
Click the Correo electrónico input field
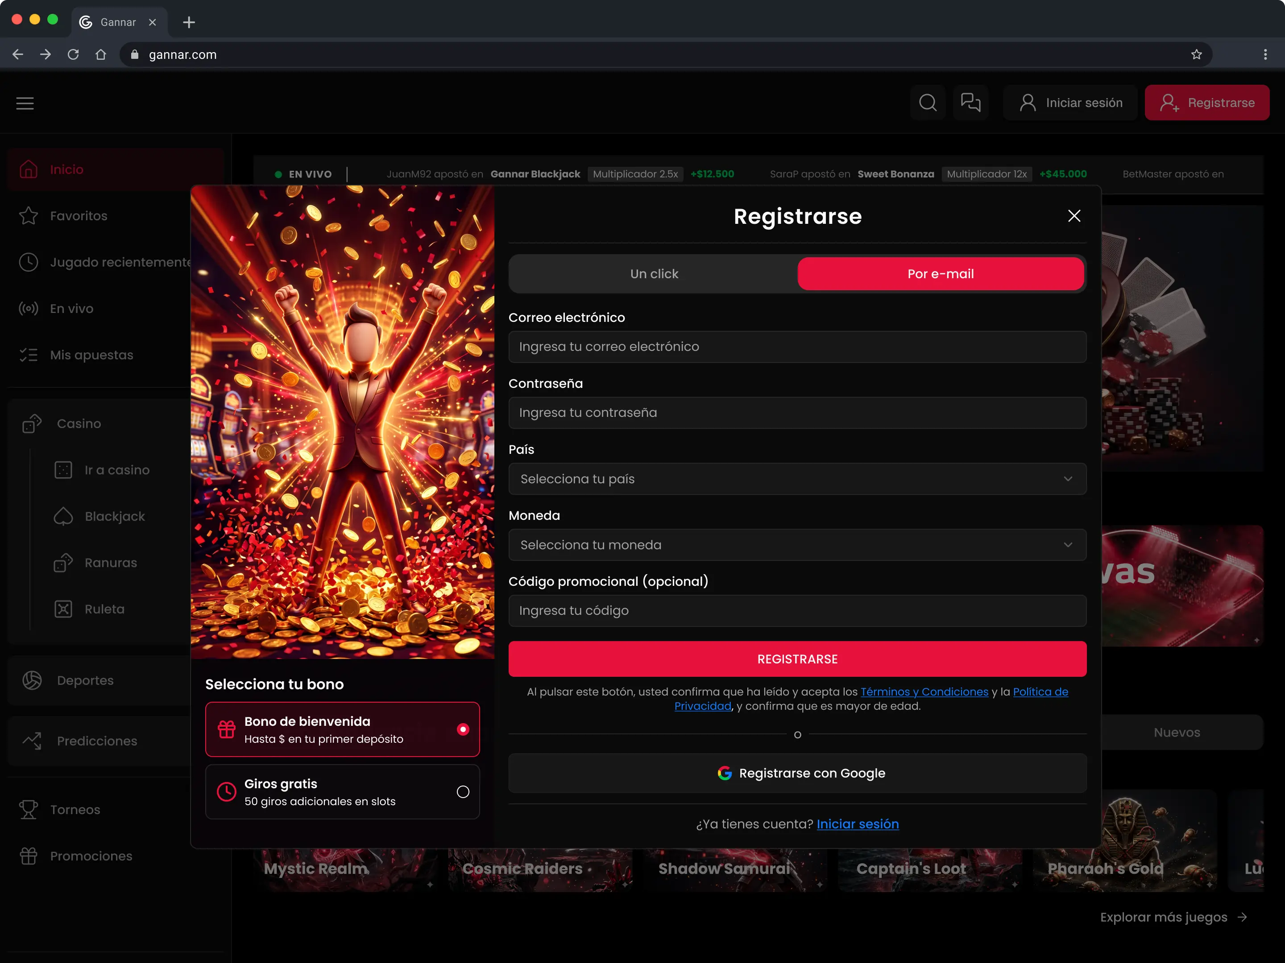pyautogui.click(x=797, y=346)
